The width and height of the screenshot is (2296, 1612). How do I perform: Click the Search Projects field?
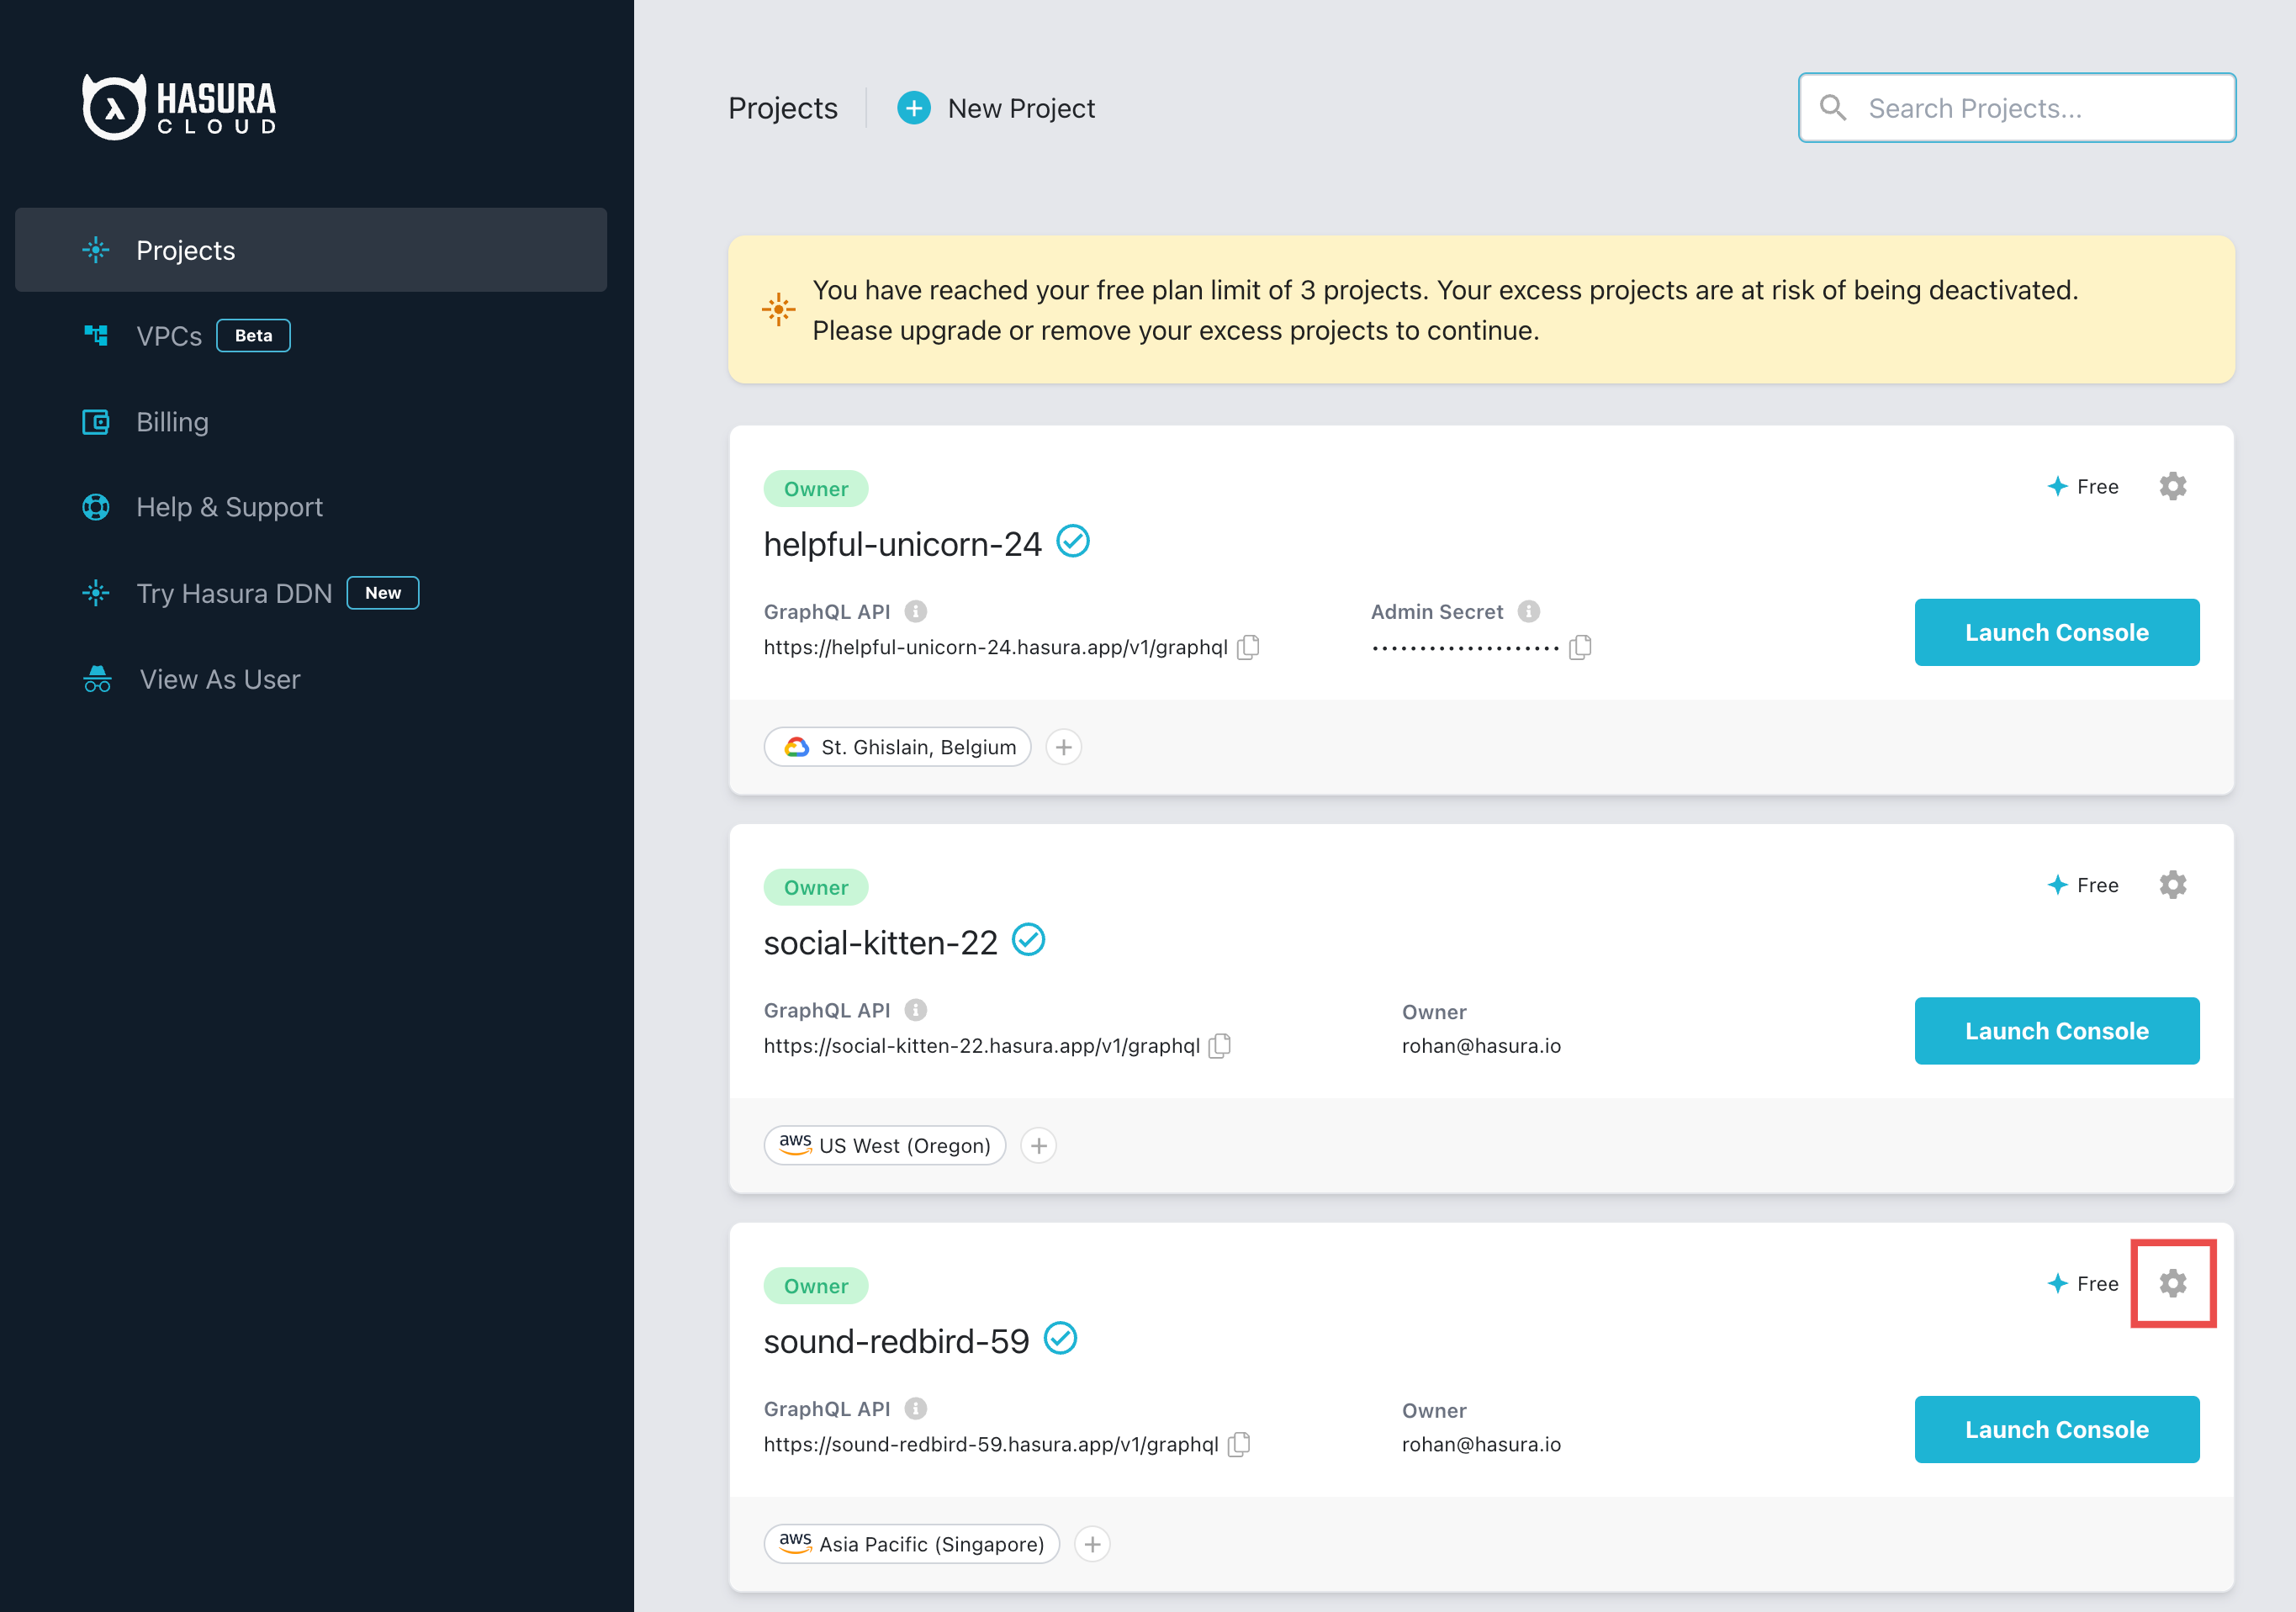(2015, 107)
